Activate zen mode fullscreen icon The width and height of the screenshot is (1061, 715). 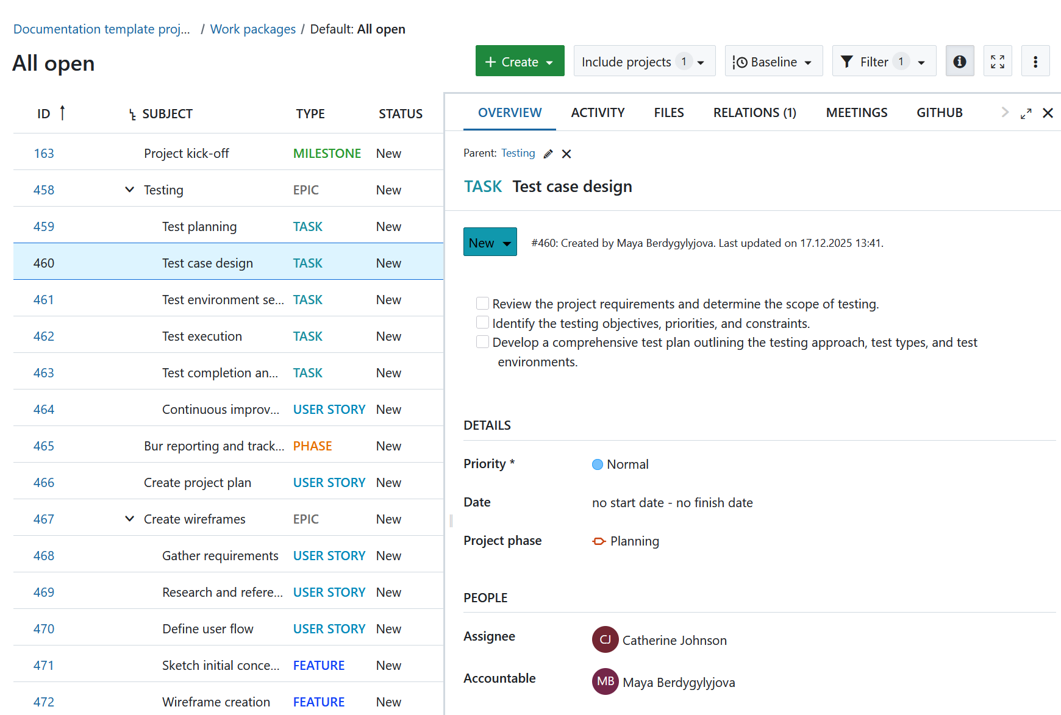coord(997,62)
